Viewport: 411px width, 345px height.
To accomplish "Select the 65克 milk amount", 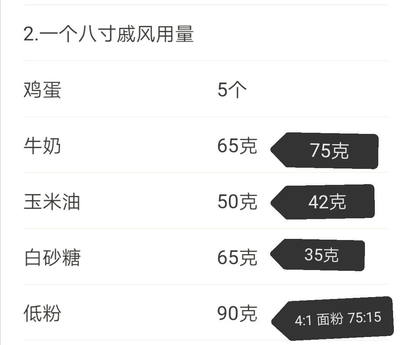I will click(x=237, y=146).
